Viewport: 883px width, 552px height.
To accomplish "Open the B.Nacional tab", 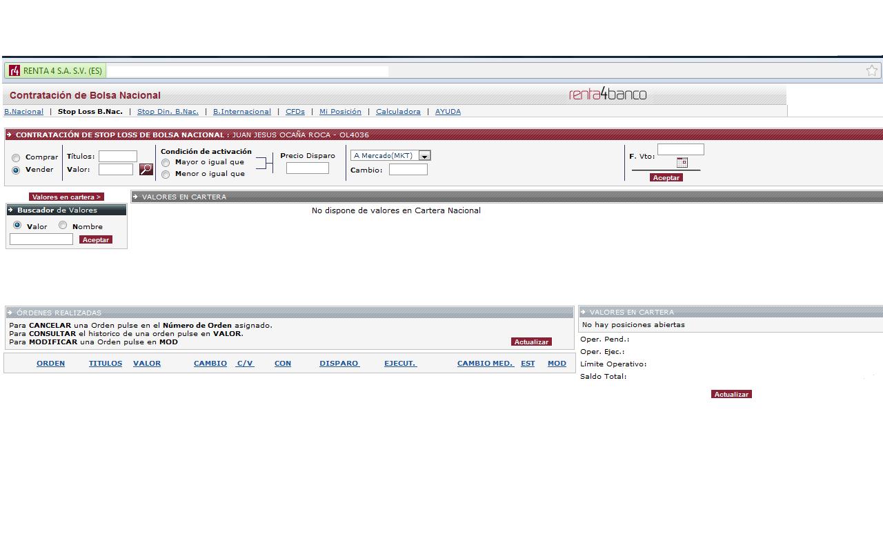I will point(23,111).
